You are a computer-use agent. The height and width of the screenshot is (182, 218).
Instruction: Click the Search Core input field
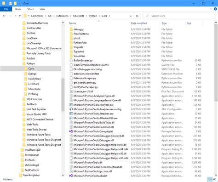coord(179,16)
